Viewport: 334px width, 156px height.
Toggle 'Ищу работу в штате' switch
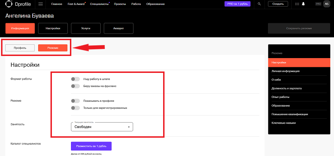click(x=75, y=79)
